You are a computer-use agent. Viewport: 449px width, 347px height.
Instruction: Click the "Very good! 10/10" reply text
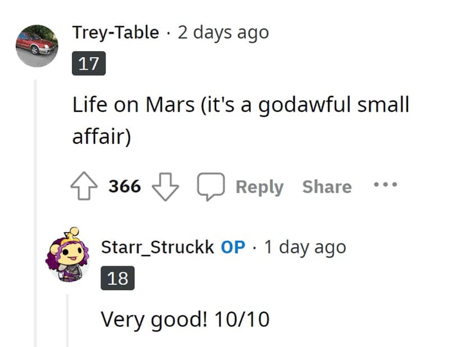(x=185, y=319)
